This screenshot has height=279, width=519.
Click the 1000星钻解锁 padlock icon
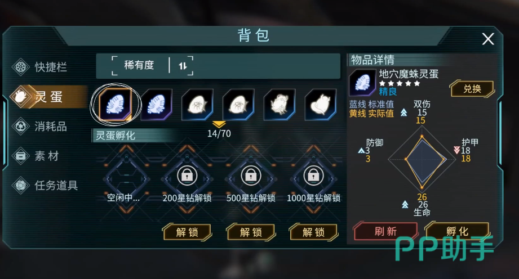tap(313, 175)
